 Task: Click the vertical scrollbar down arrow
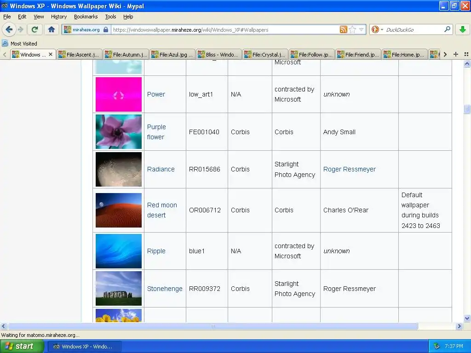[467, 319]
